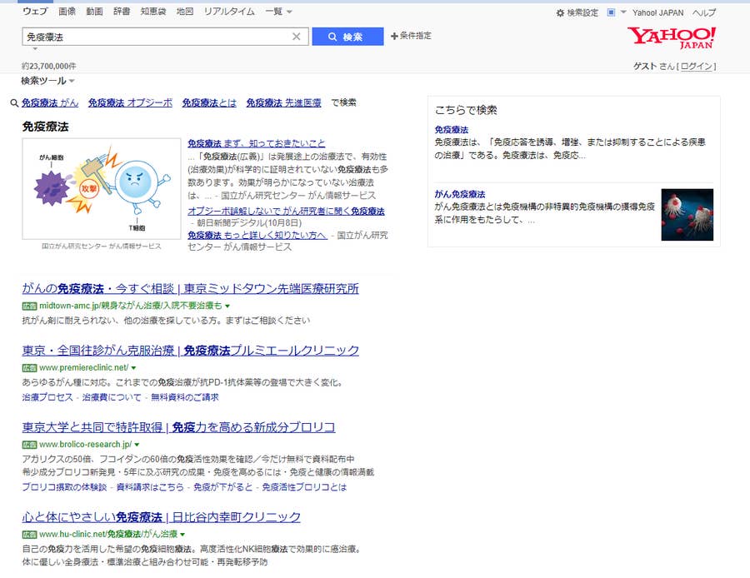The width and height of the screenshot is (750, 578).
Task: Expand the dropdown arrow beside midtown-amc.jp URL
Action: click(x=227, y=306)
